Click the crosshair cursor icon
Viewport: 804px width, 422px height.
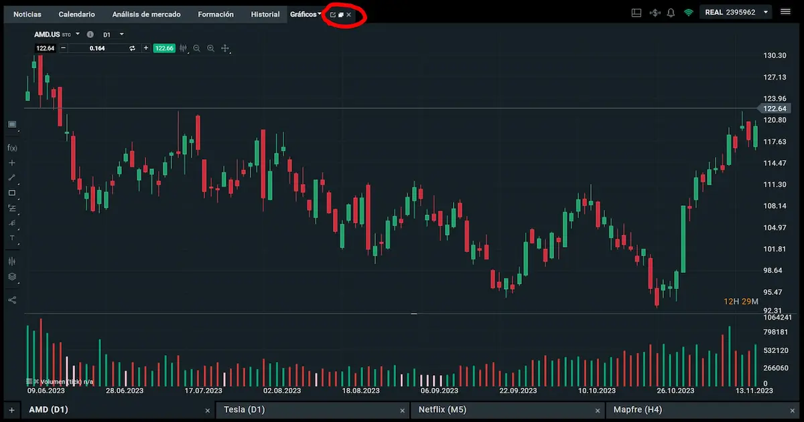226,48
